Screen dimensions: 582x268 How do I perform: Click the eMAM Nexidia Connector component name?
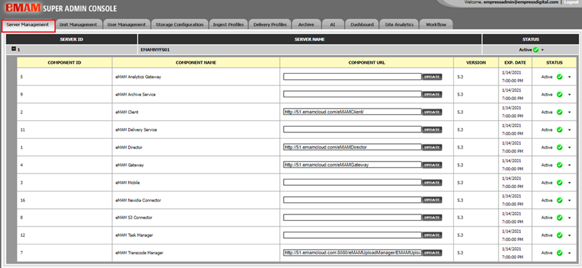139,201
